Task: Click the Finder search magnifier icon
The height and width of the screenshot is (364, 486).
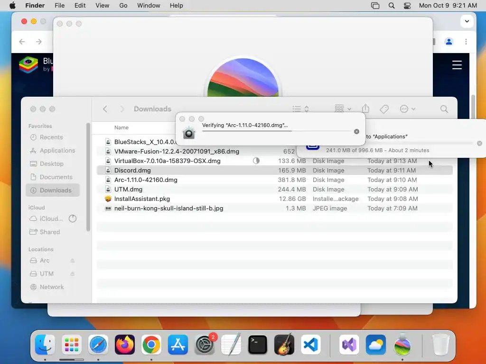Action: click(444, 109)
